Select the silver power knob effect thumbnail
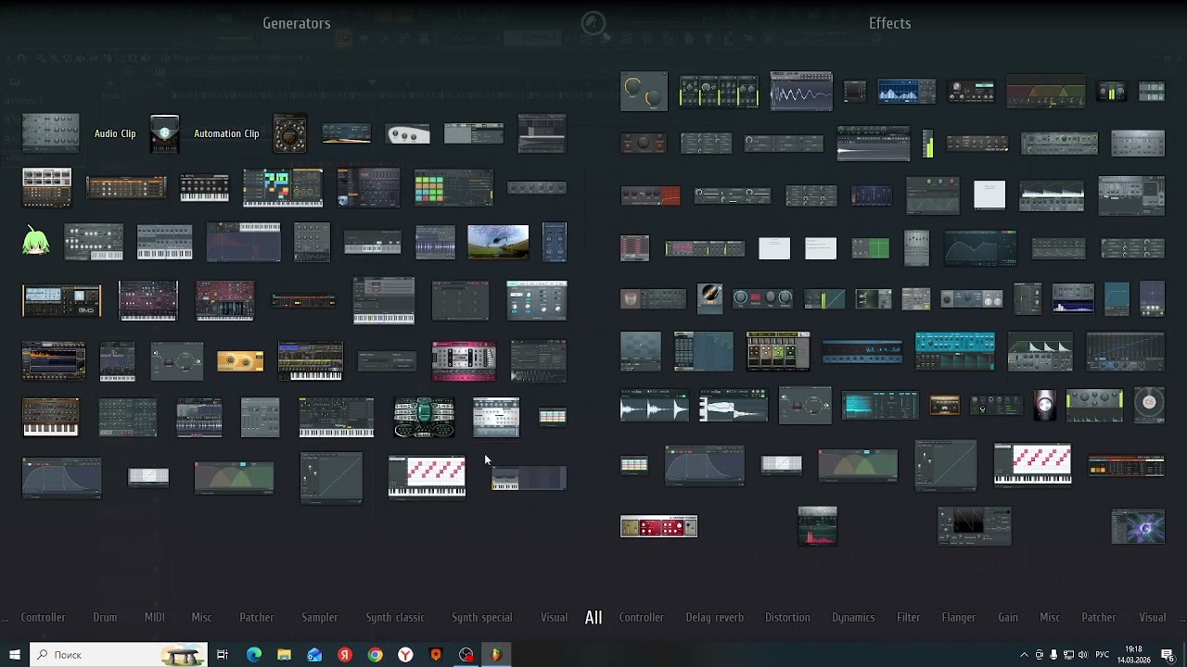Image resolution: width=1187 pixels, height=667 pixels. click(x=1045, y=405)
